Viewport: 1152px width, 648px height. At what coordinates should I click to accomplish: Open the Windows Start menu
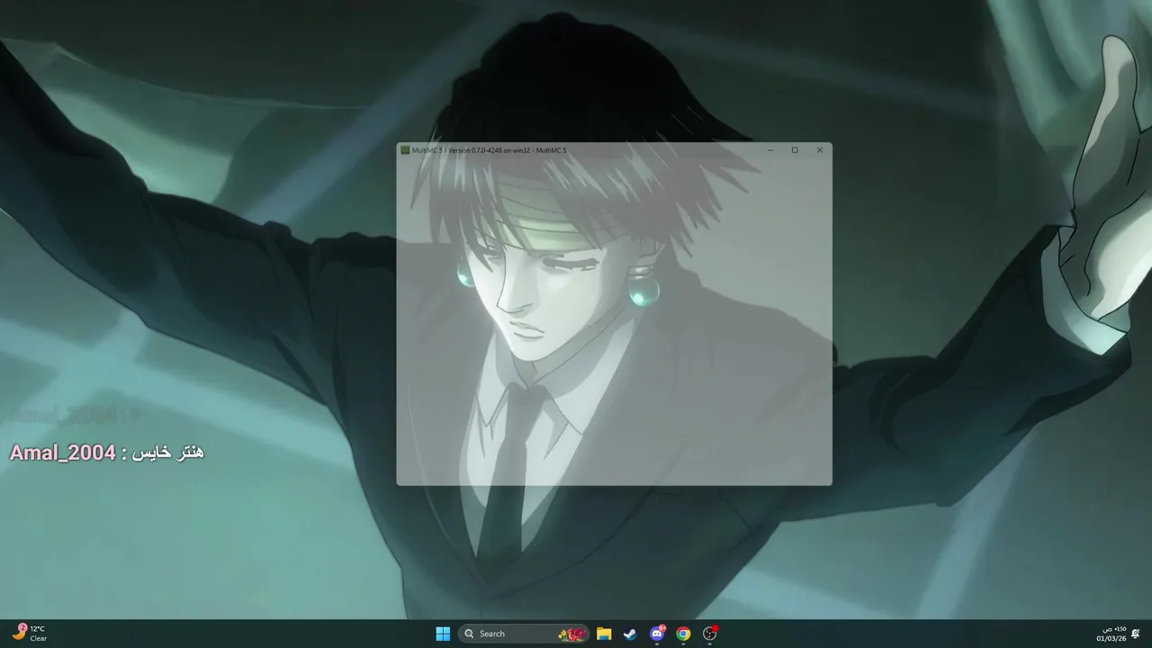443,634
